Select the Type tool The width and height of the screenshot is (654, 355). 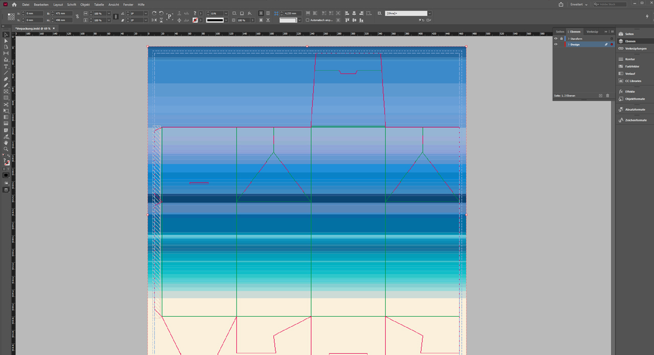point(6,66)
